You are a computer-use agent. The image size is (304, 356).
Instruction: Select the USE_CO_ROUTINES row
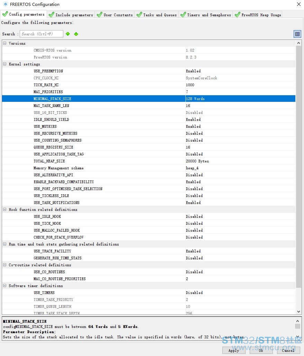coord(148,272)
